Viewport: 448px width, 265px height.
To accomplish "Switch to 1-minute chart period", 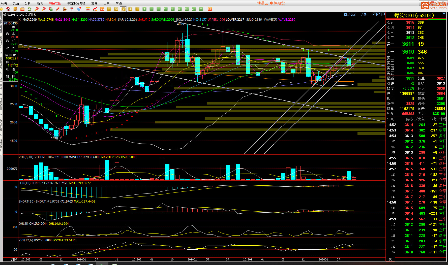I will tap(144, 9).
